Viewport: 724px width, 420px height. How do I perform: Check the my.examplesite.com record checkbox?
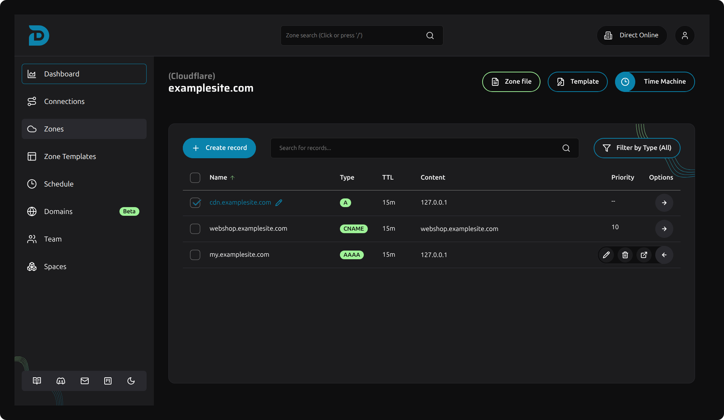click(x=195, y=255)
